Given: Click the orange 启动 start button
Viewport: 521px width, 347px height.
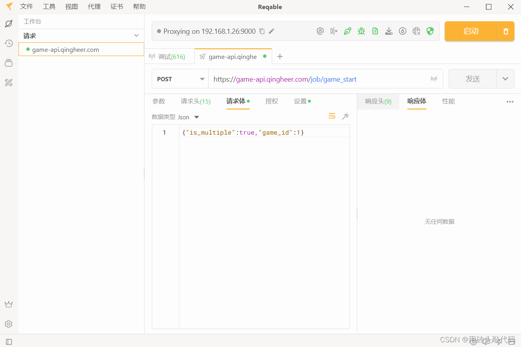Looking at the screenshot, I should point(471,31).
